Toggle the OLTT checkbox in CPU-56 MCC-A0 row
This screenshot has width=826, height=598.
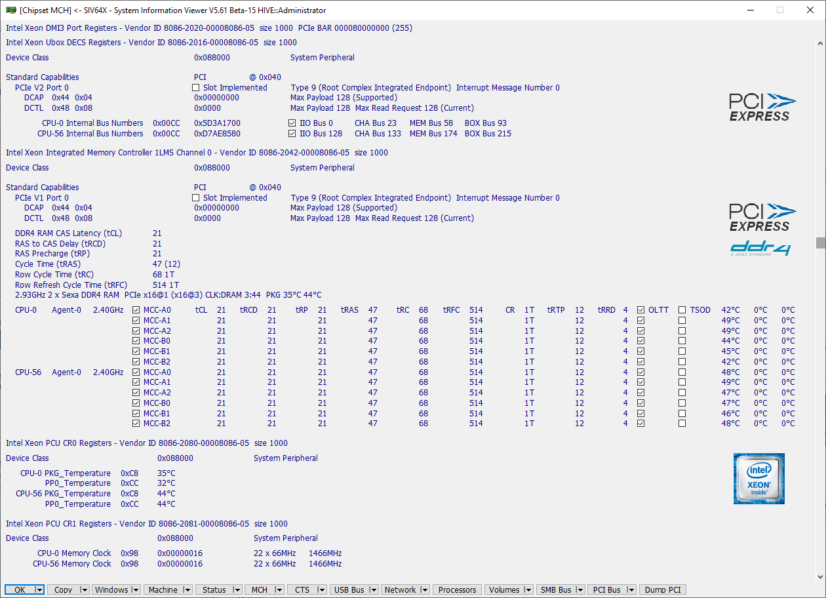coord(641,372)
